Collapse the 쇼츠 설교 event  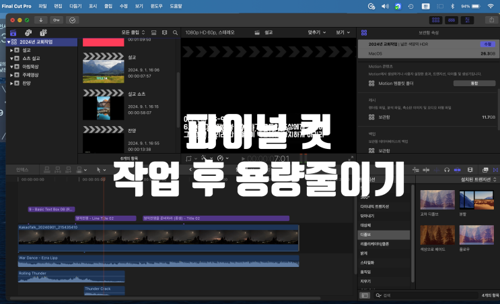11,59
